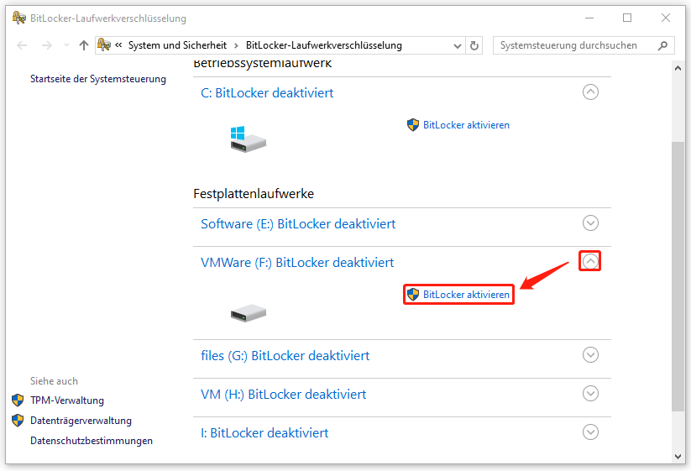
Task: Click shield icon beside VMWare (F:) BitLocker aktivieren
Action: [x=413, y=295]
